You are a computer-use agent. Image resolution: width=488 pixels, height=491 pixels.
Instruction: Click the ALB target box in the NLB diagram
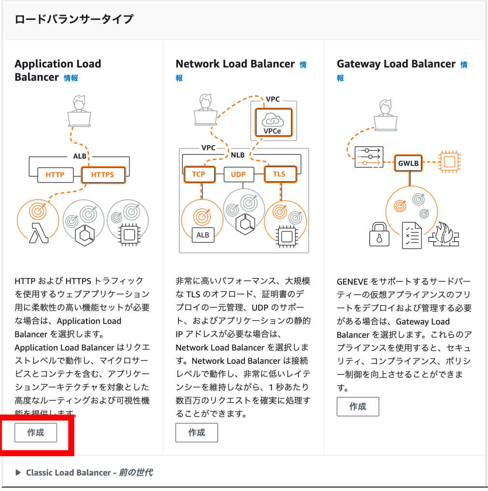click(203, 235)
